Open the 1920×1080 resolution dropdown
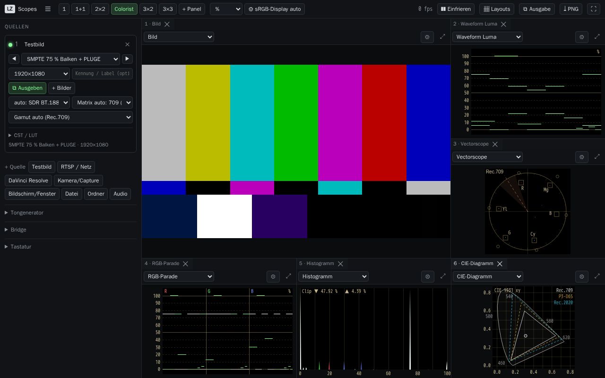 click(x=39, y=74)
